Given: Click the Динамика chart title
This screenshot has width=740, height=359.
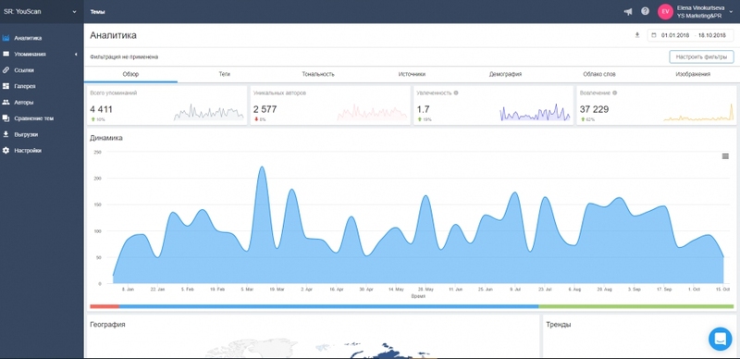Looking at the screenshot, I should 106,138.
